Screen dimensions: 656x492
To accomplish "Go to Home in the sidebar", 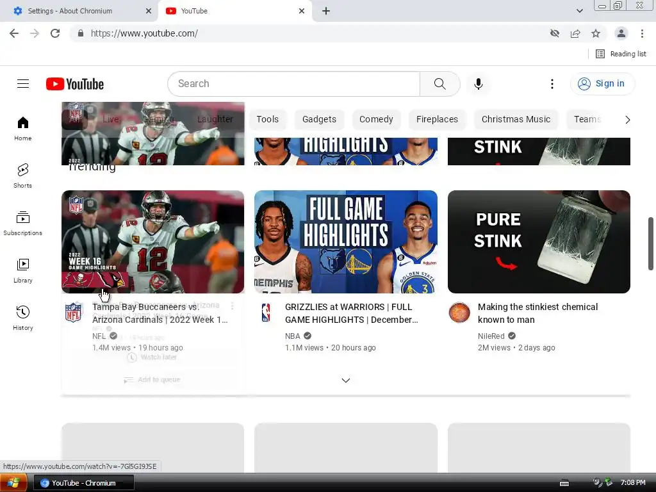I will [23, 128].
